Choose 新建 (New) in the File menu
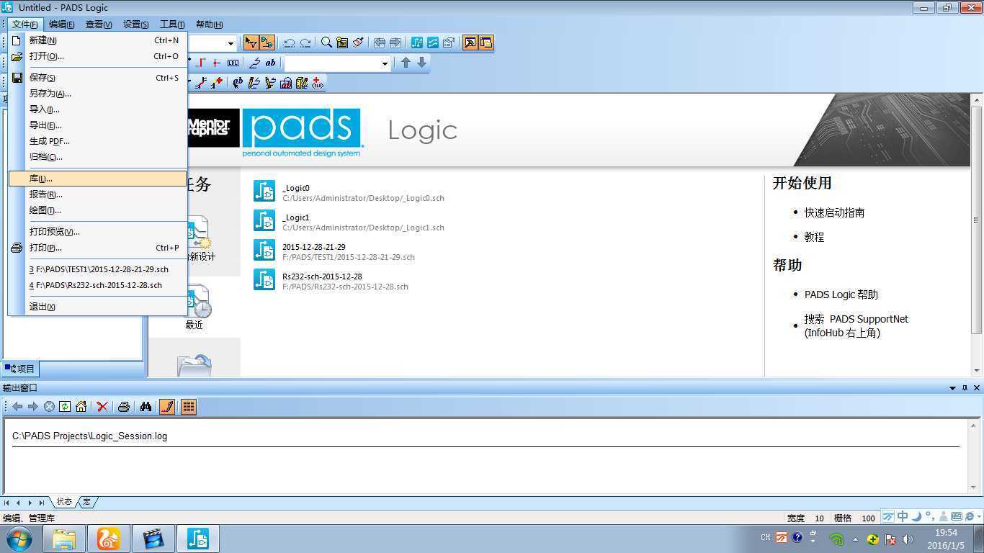 click(97, 40)
